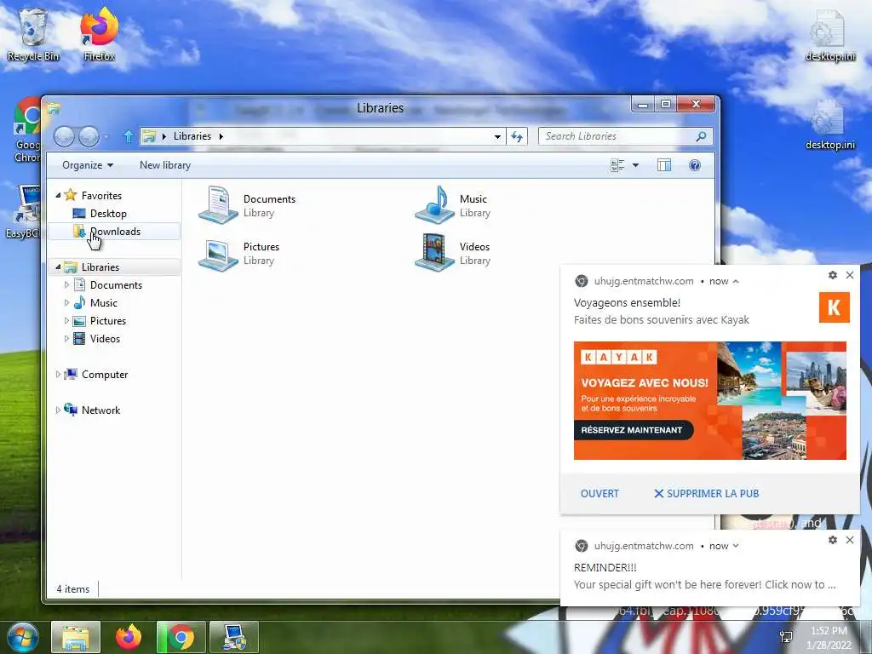Open the view options dropdown arrow

pos(635,165)
